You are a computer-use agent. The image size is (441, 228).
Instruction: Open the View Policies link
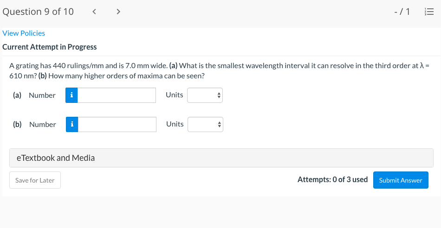pyautogui.click(x=24, y=33)
